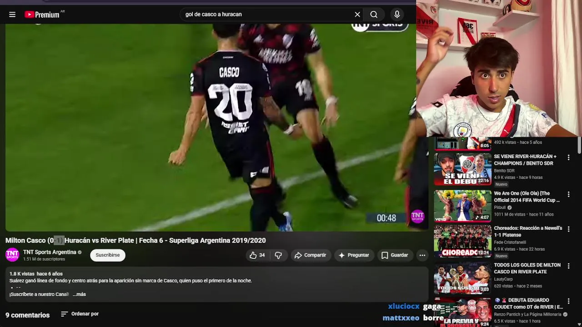Open options for 'TODOS LOS GOLES DE MILTON' video

568,266
